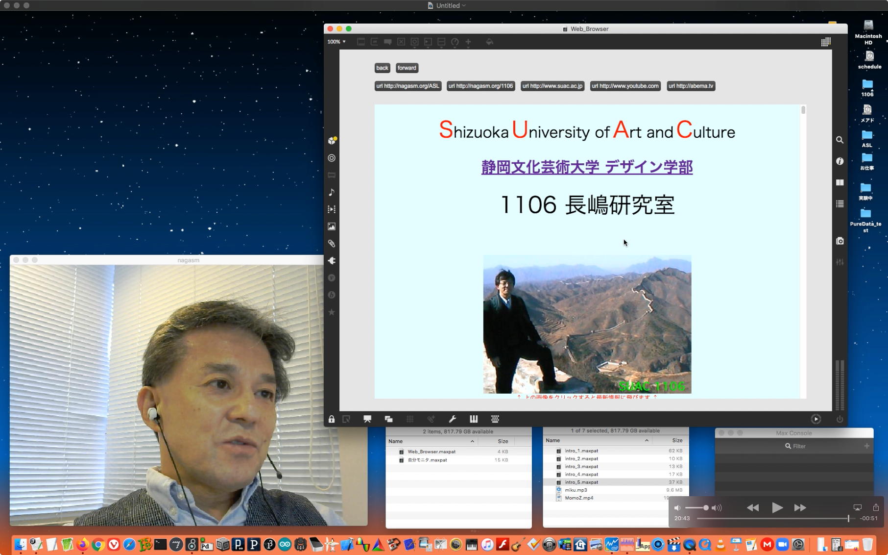Select Web_Browser.maxpat in Finder list
888x555 pixels.
coord(458,452)
